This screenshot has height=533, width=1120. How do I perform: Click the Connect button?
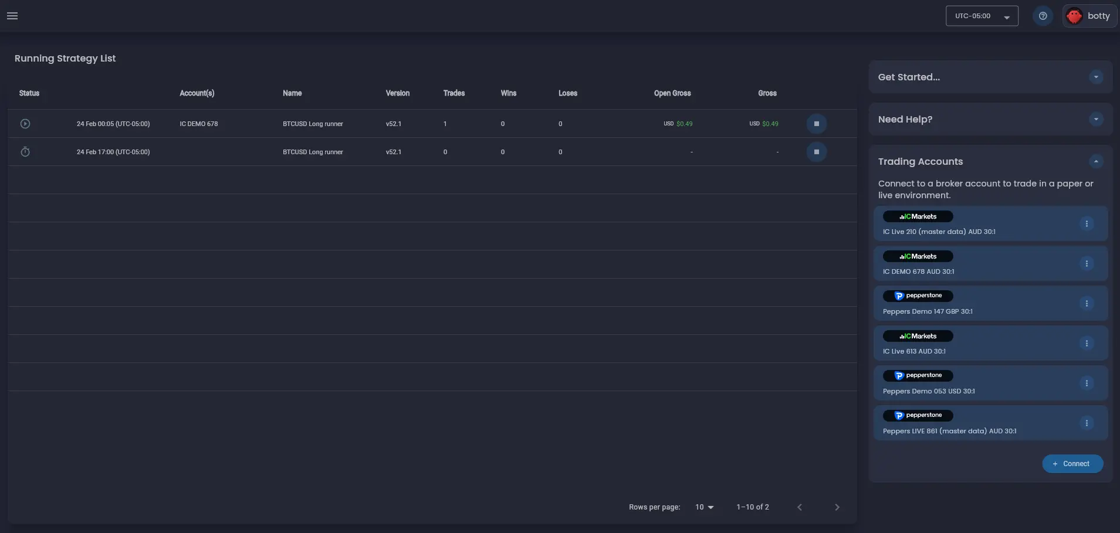[x=1072, y=463]
